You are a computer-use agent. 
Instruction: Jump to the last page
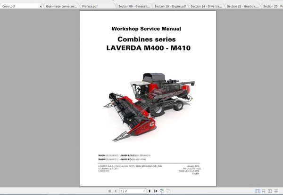(x=156, y=191)
